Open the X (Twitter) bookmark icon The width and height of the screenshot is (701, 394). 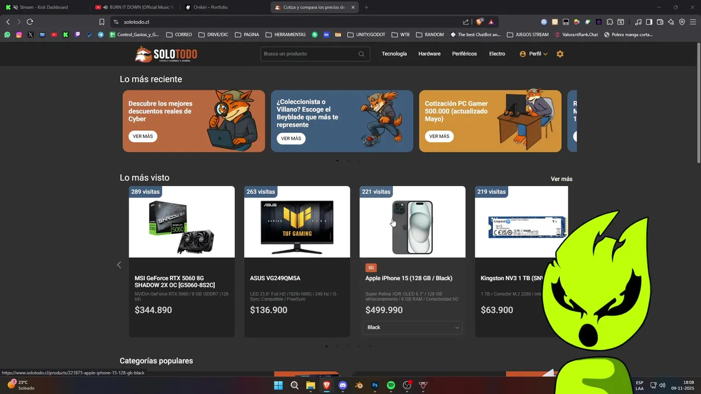pos(31,34)
